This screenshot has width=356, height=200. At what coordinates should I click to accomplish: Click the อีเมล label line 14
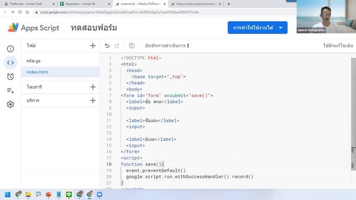151,139
